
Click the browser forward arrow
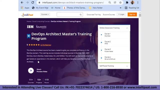point(27,2)
